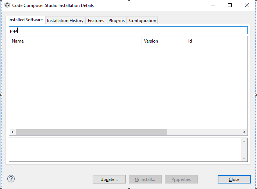Open the Installation History tab
257x189 pixels.
[x=65, y=21]
